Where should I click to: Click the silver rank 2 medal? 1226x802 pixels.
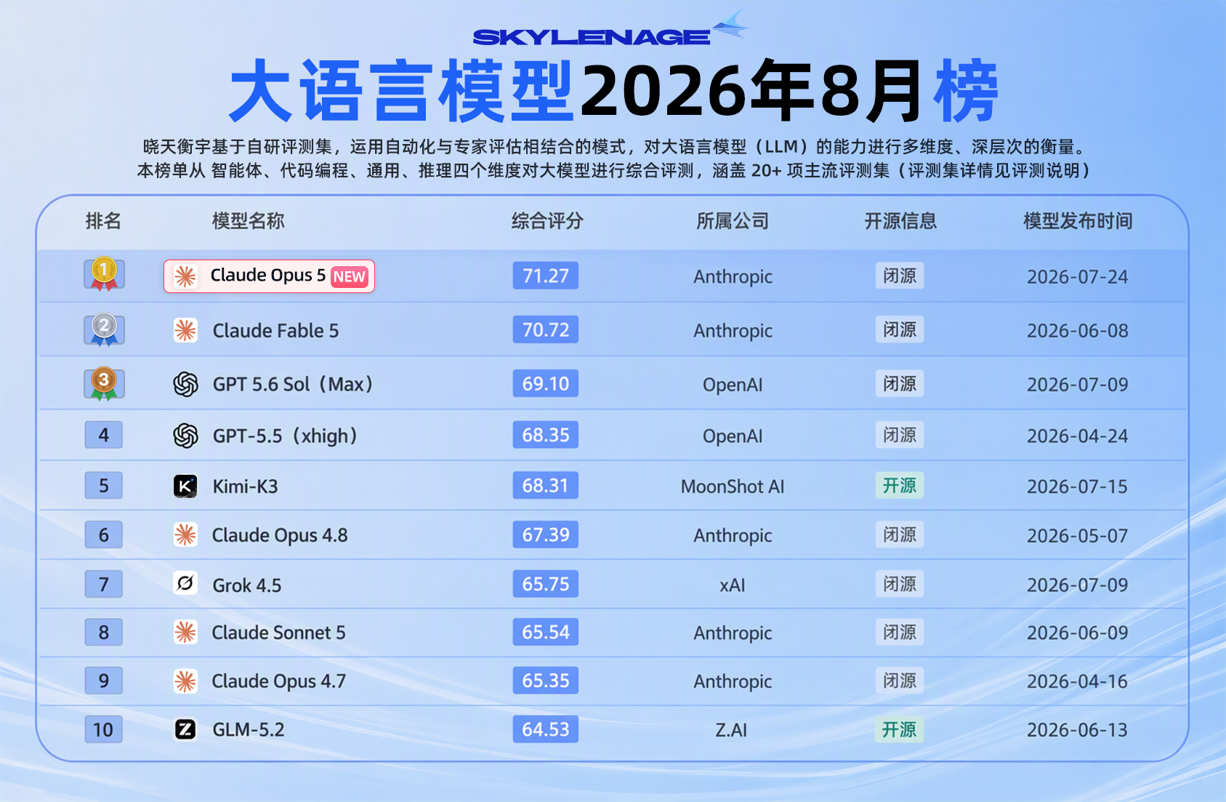[104, 329]
